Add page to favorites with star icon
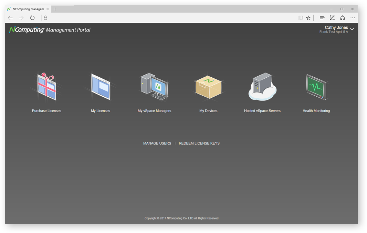Image resolution: width=367 pixels, height=233 pixels. (308, 18)
